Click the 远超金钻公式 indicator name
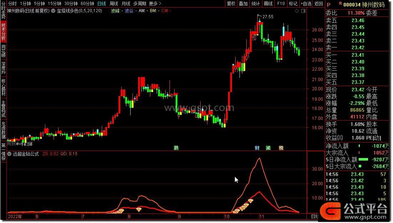 point(26,154)
